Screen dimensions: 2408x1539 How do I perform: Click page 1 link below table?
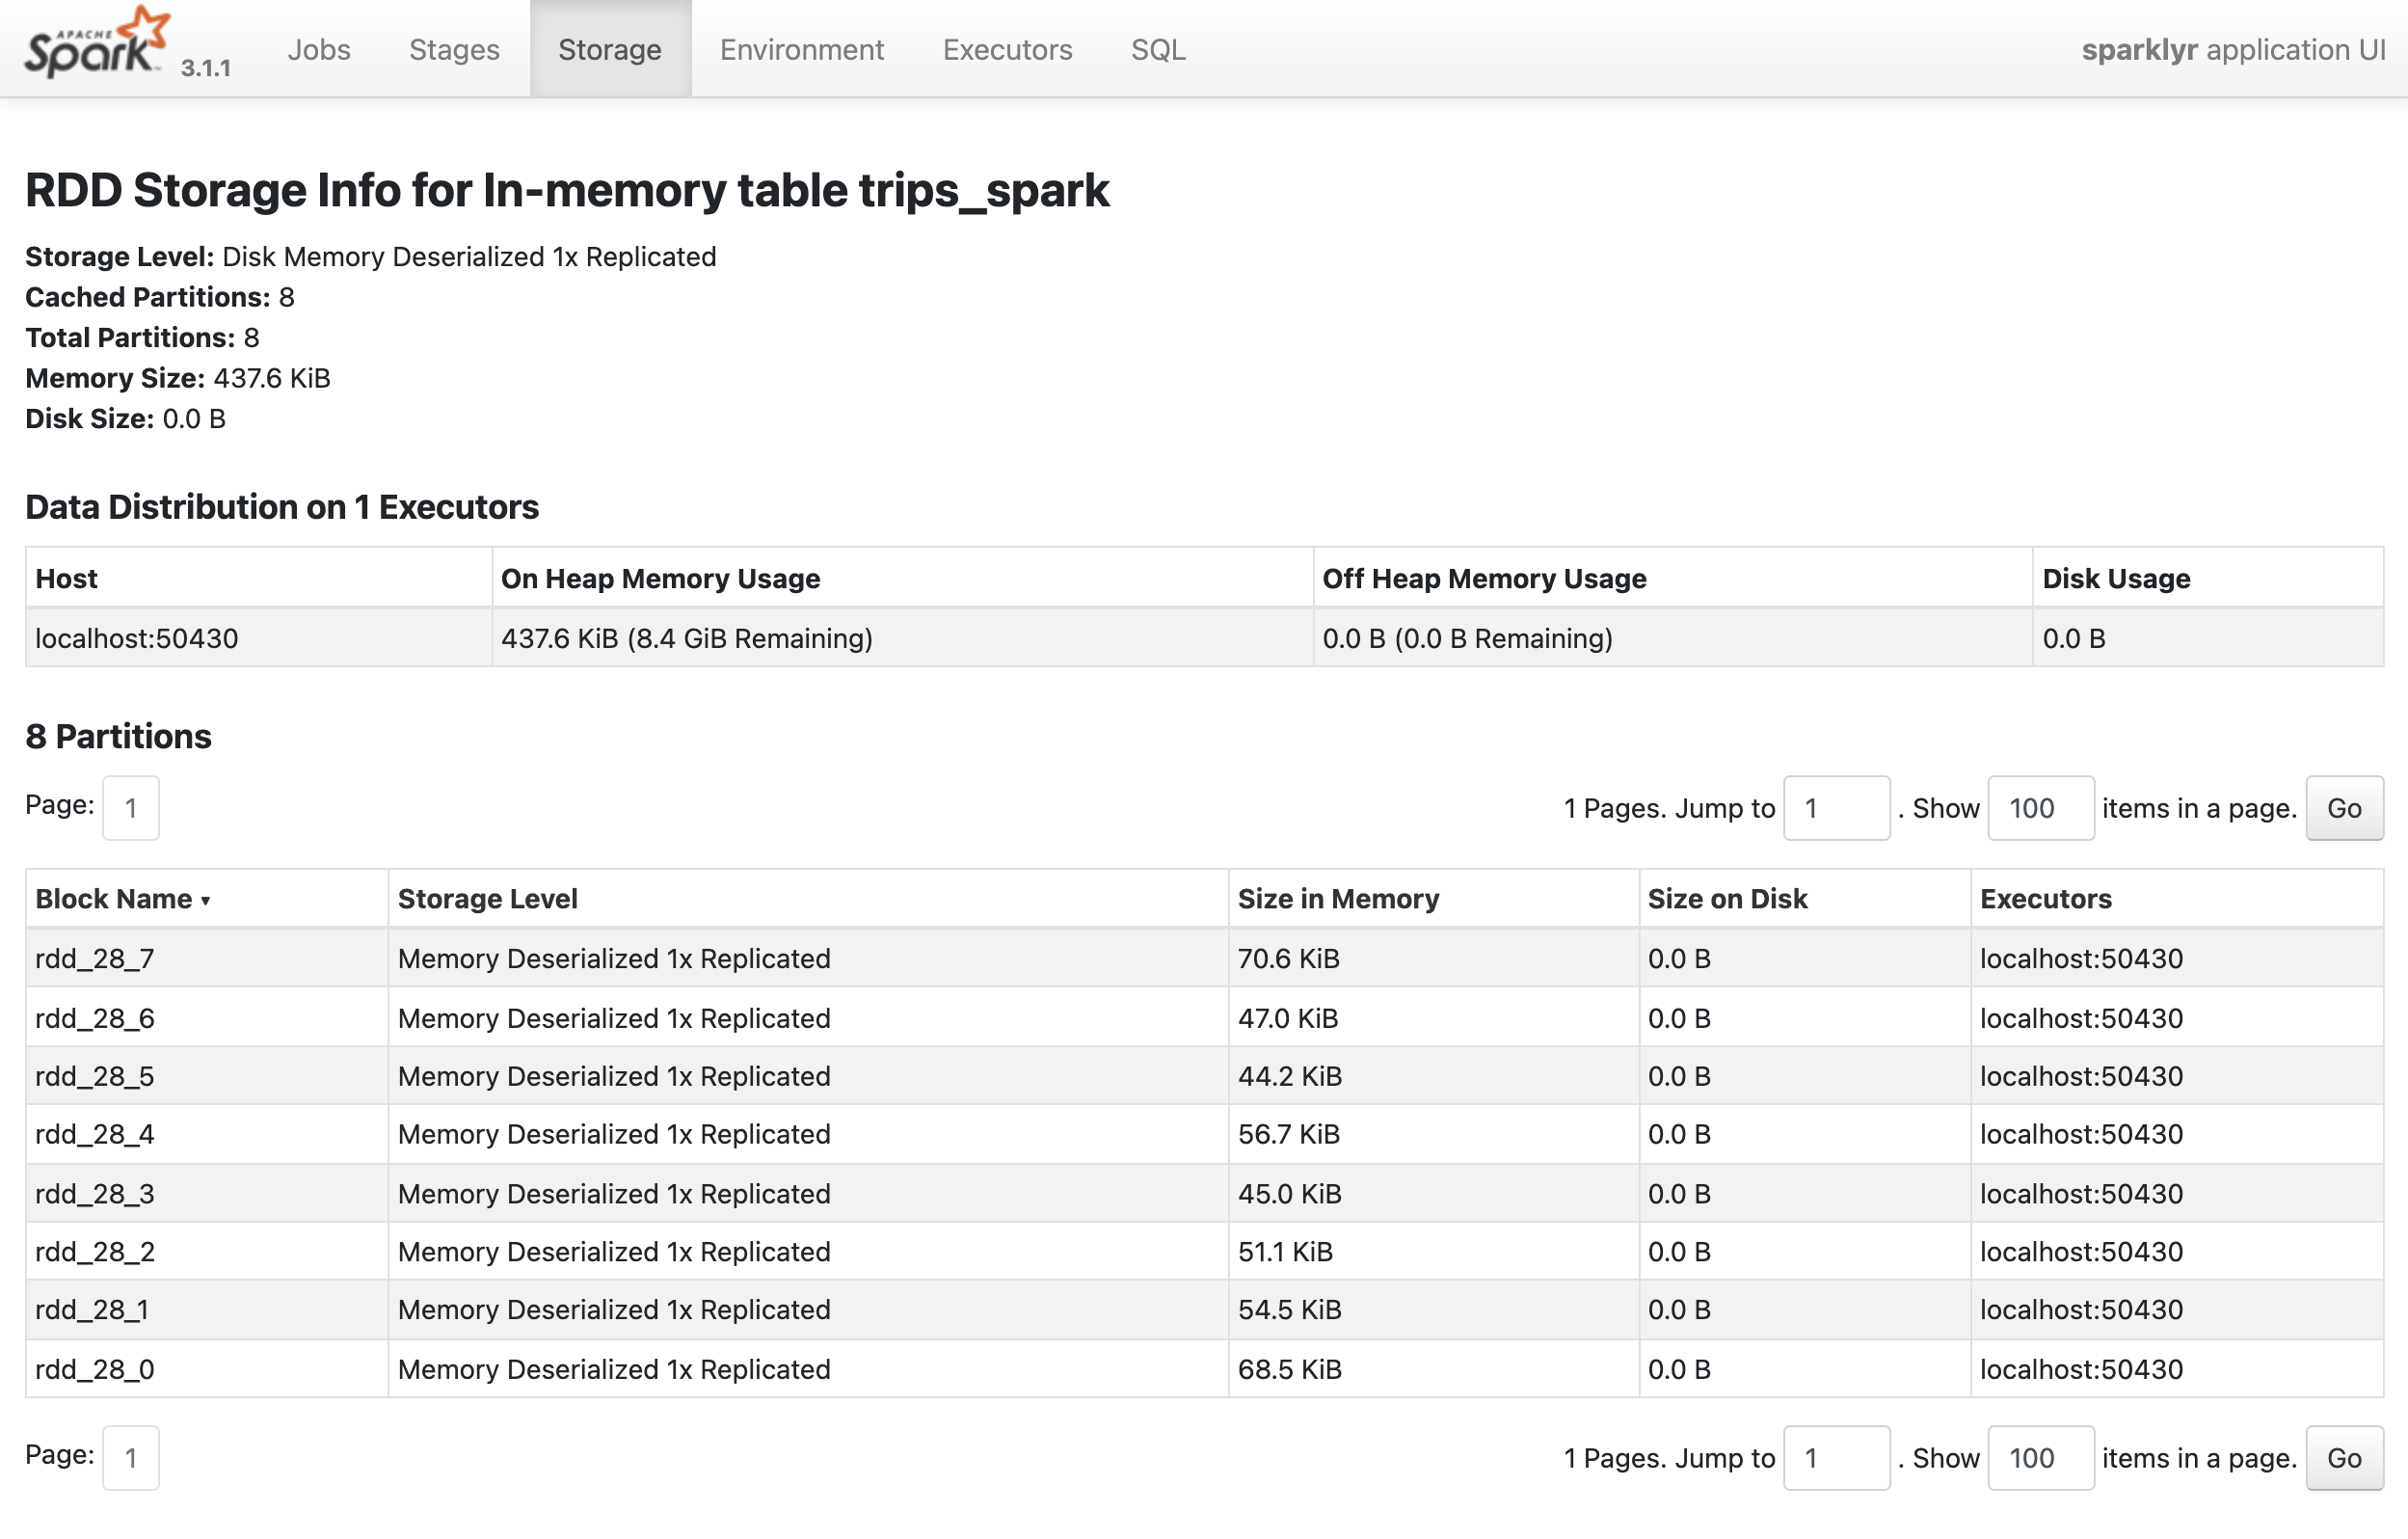coord(130,1458)
